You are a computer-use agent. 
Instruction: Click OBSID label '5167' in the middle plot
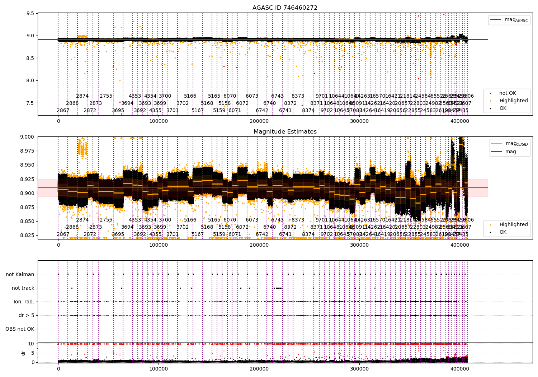tap(198, 234)
